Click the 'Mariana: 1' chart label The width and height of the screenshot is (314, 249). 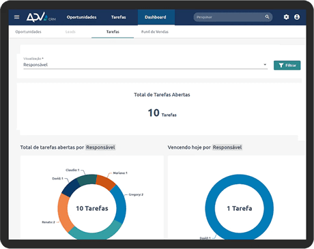pyautogui.click(x=120, y=173)
